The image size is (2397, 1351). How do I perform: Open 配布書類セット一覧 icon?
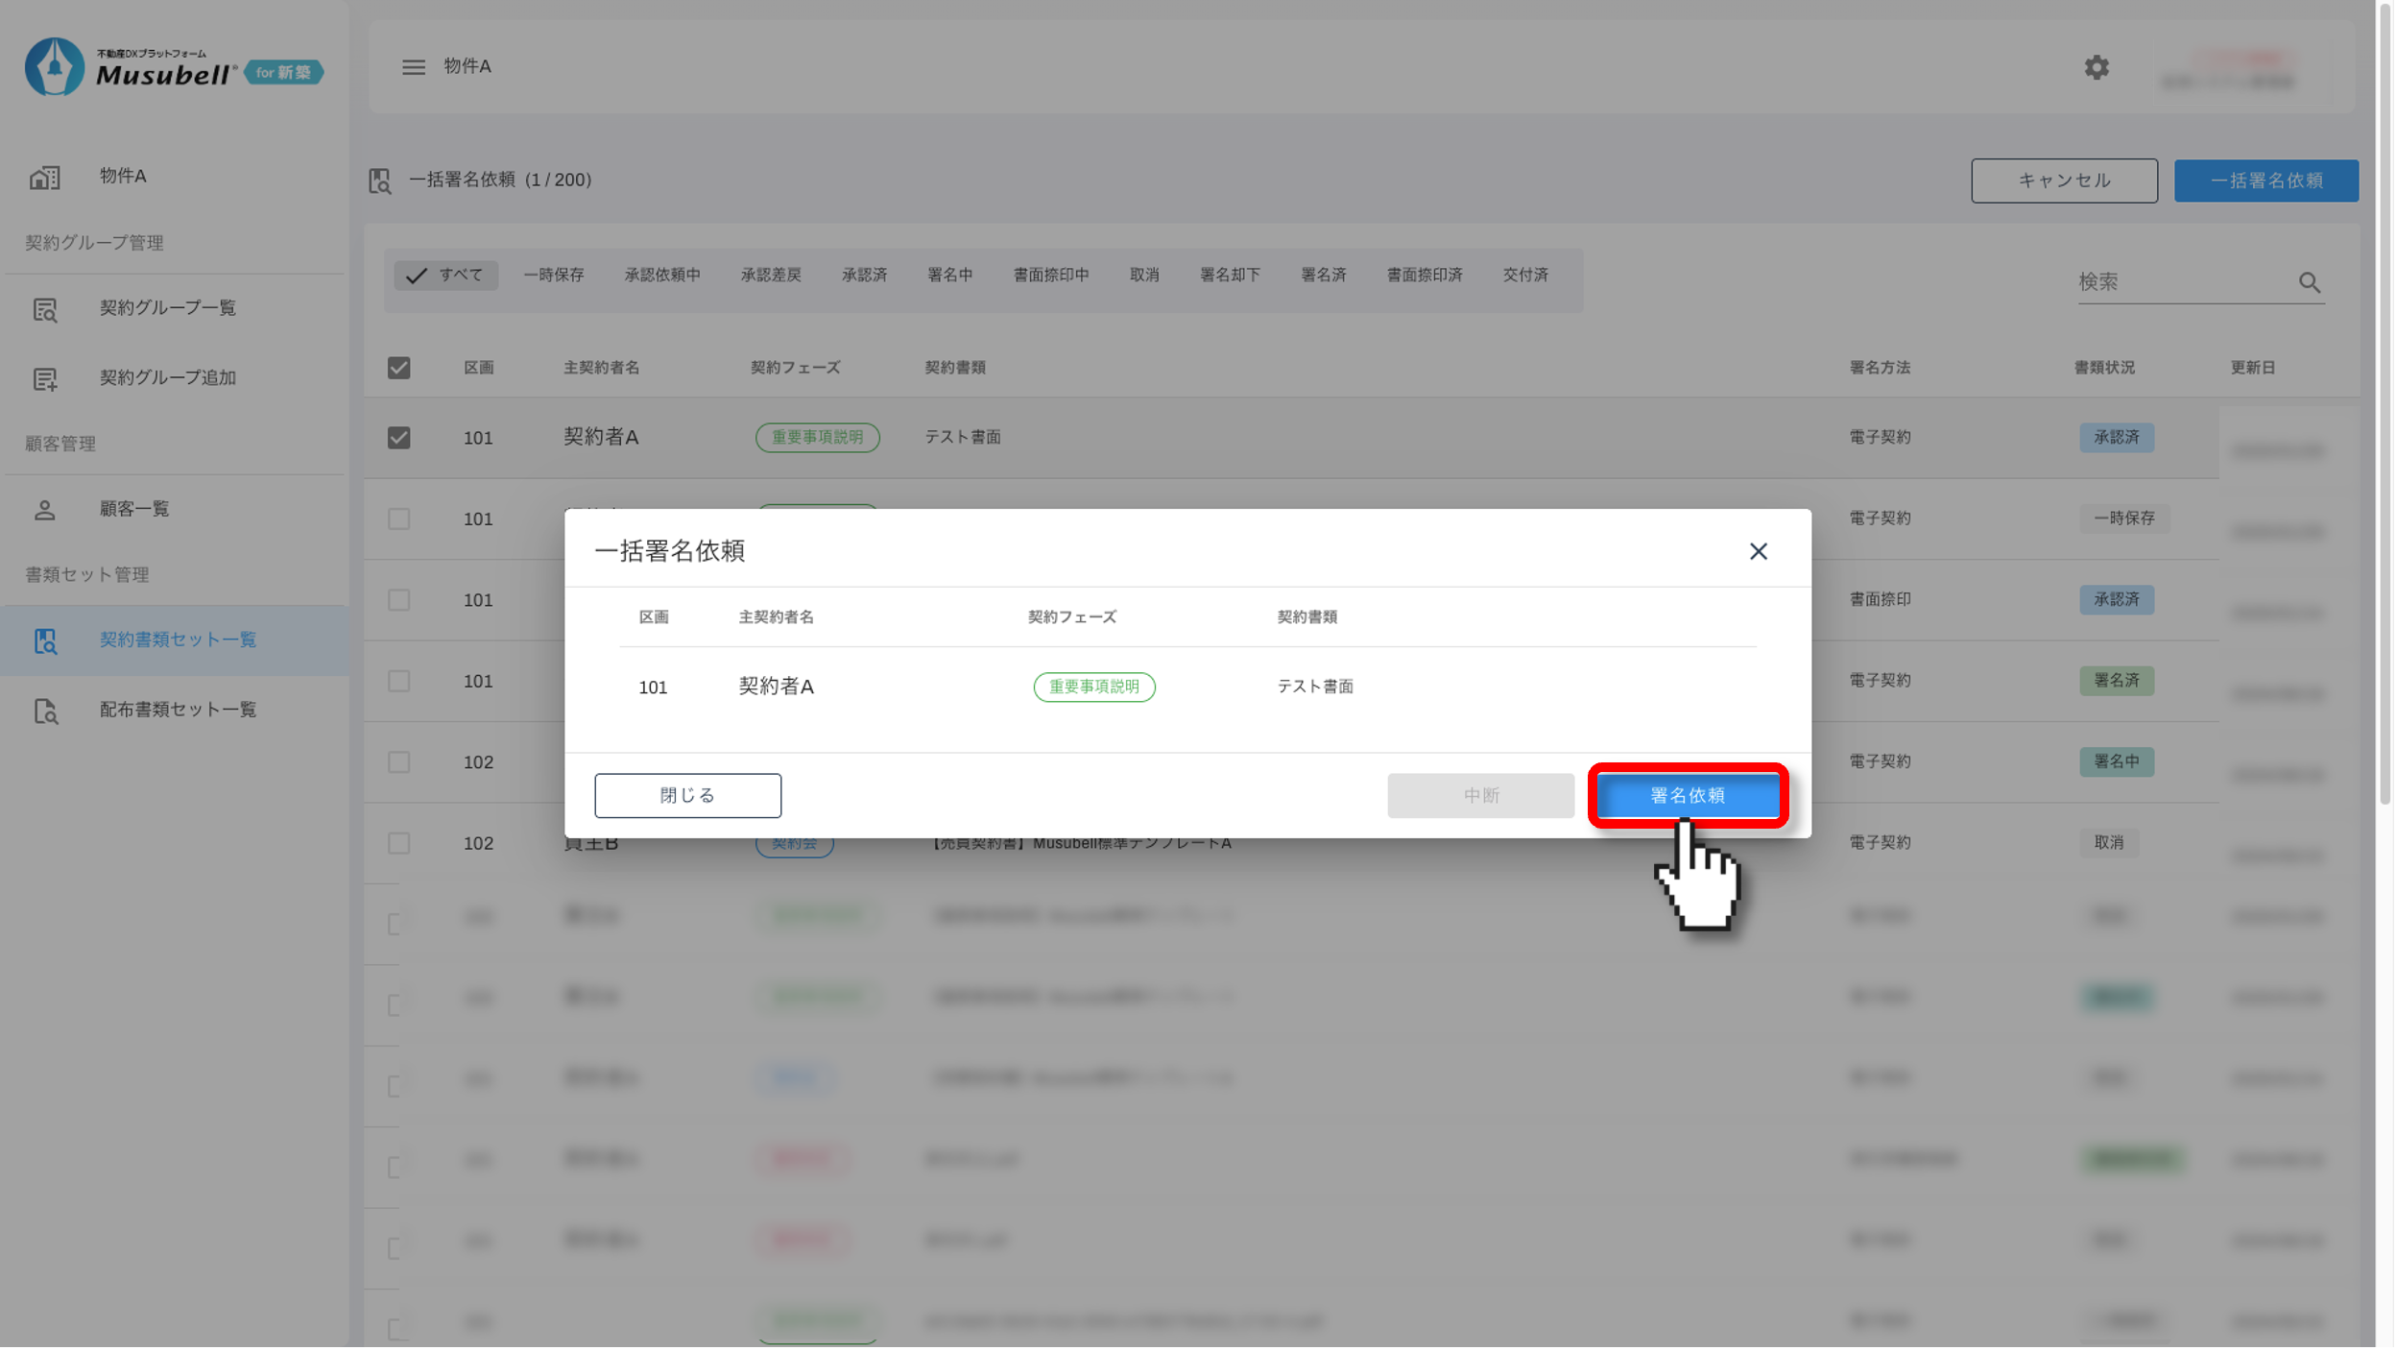point(44,711)
